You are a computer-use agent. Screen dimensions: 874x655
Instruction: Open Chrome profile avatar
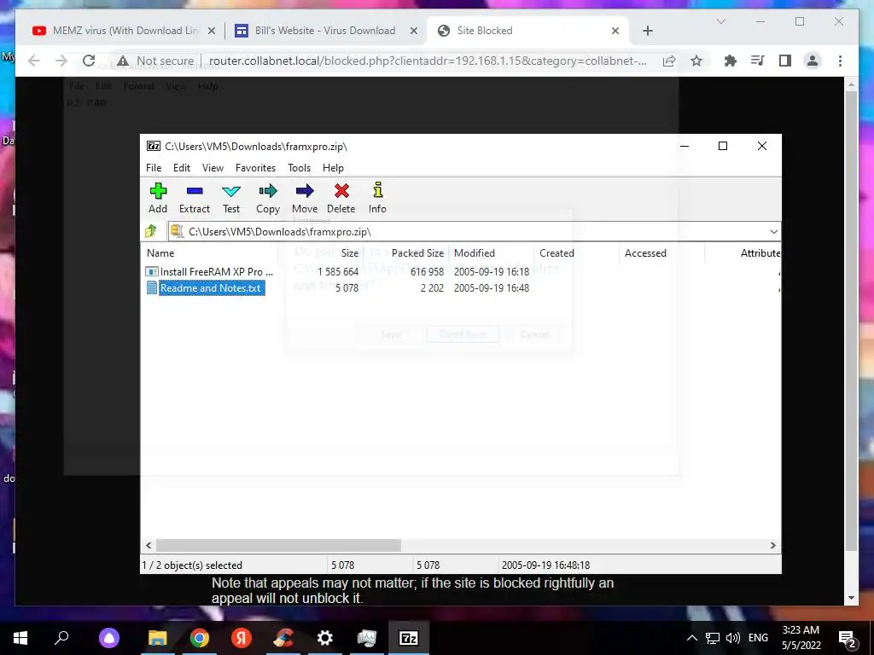[x=813, y=61]
